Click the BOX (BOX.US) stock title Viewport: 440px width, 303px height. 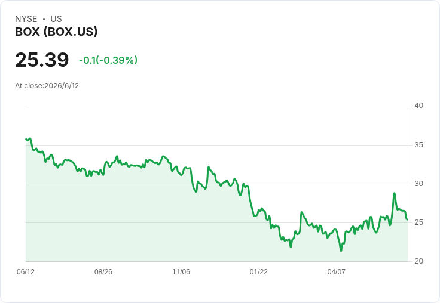pos(56,32)
